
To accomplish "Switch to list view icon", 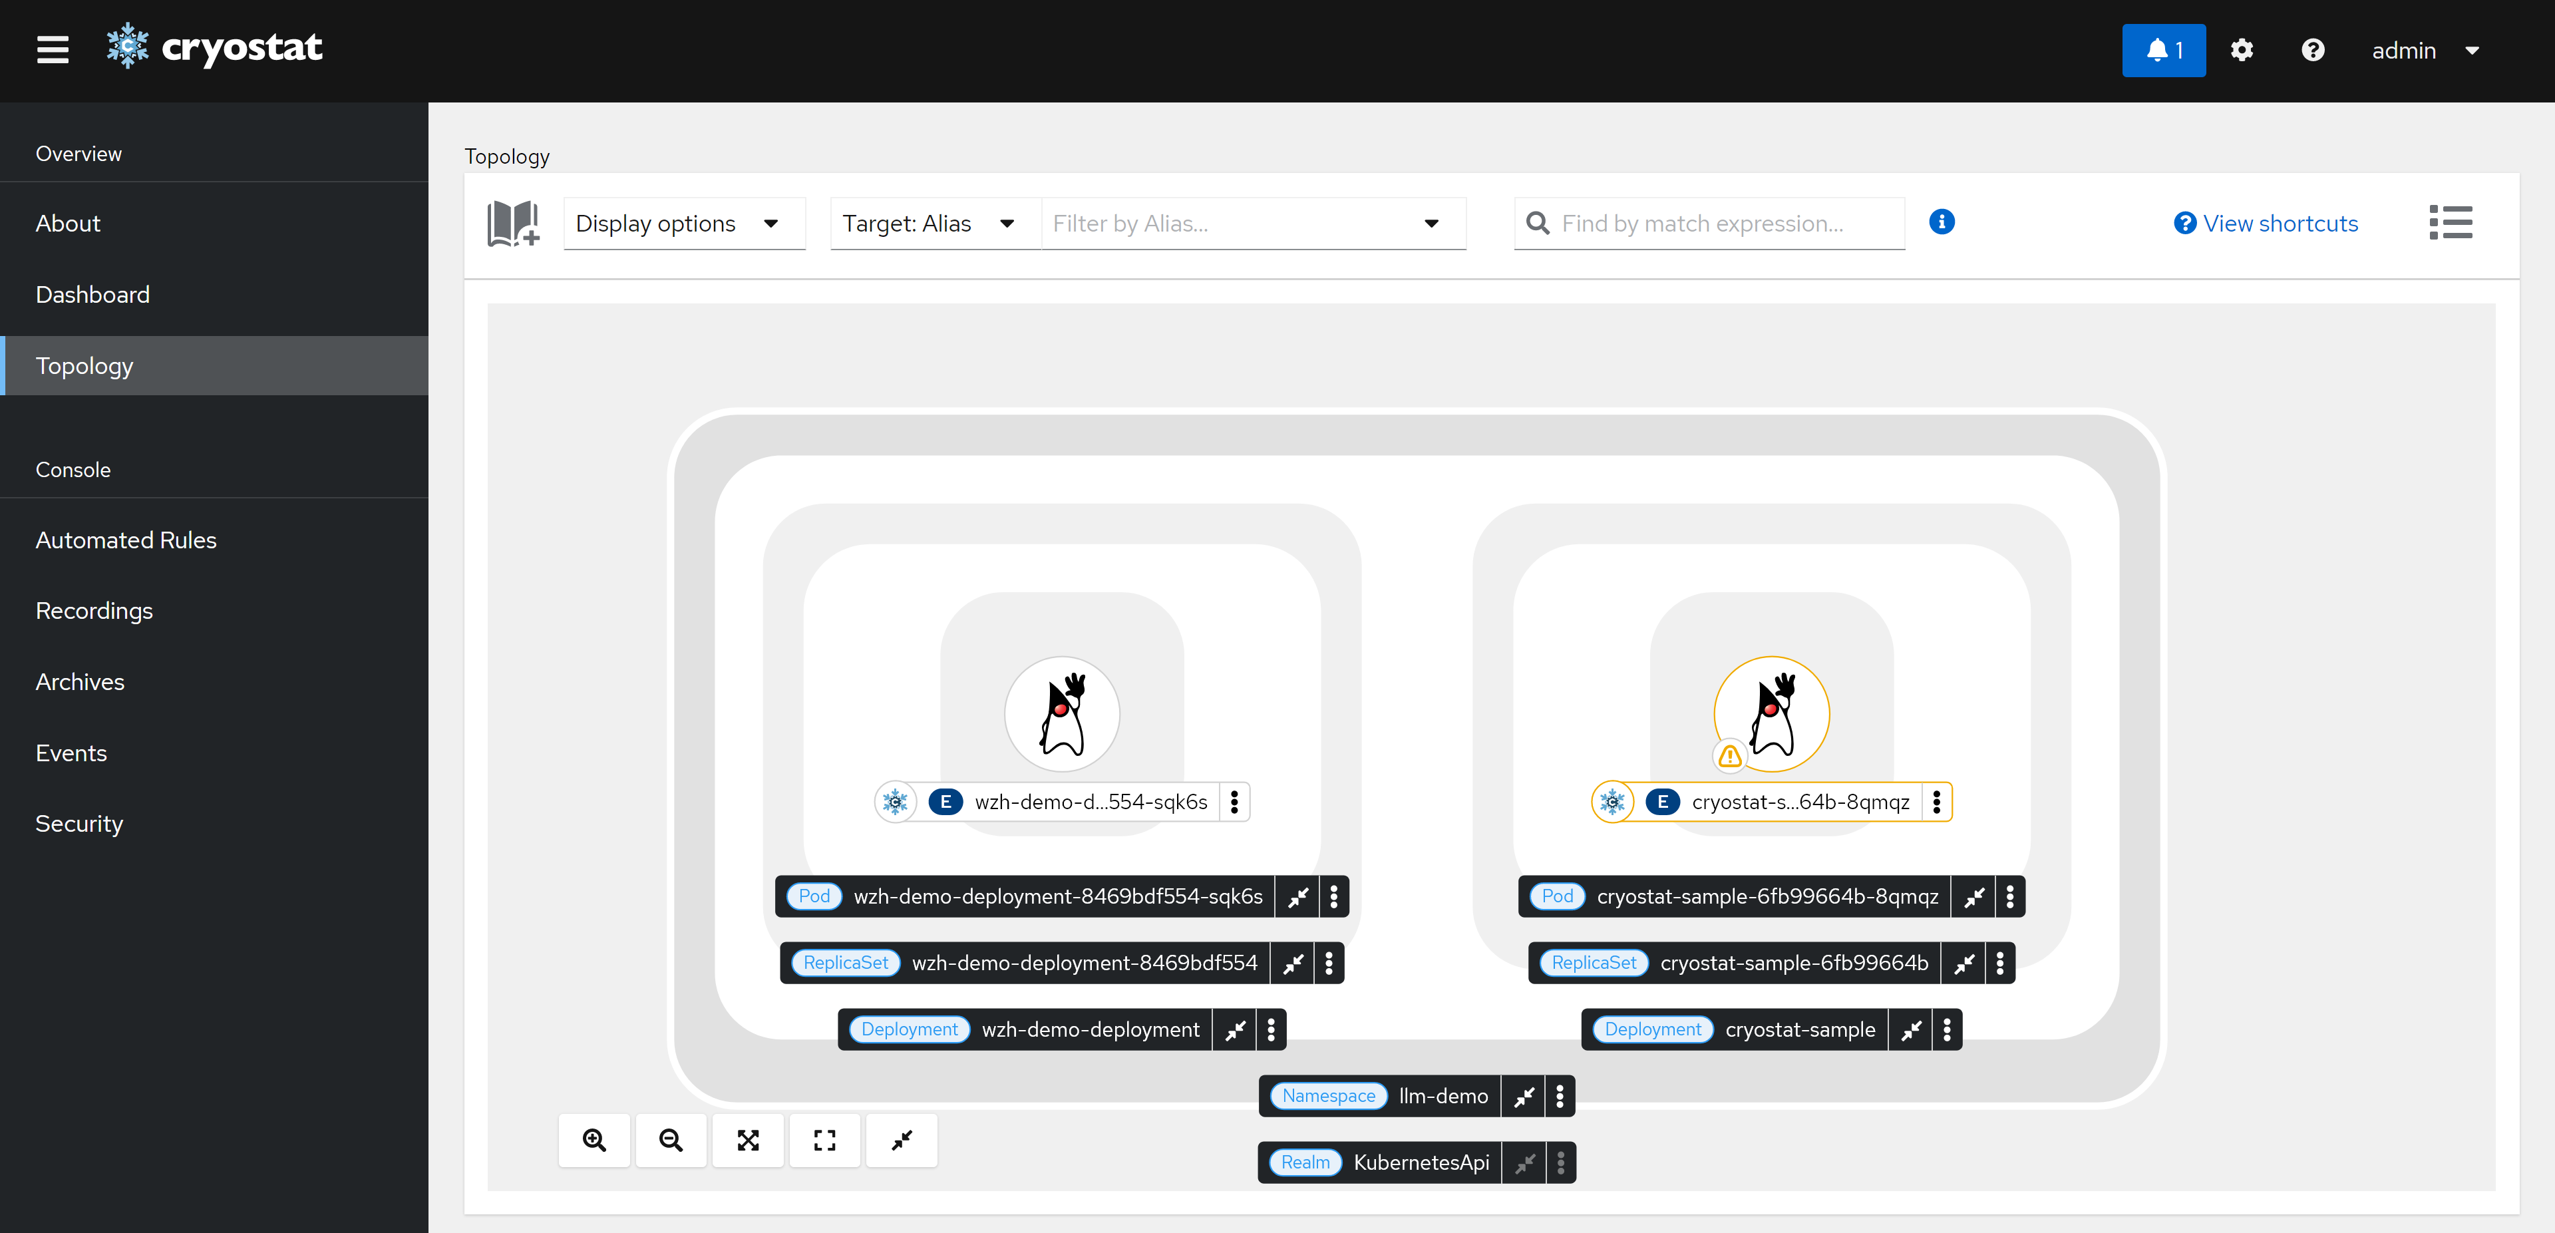I will [2450, 223].
